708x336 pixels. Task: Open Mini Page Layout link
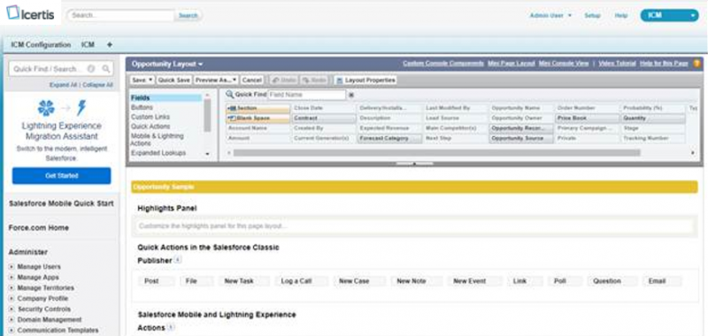pyautogui.click(x=512, y=64)
